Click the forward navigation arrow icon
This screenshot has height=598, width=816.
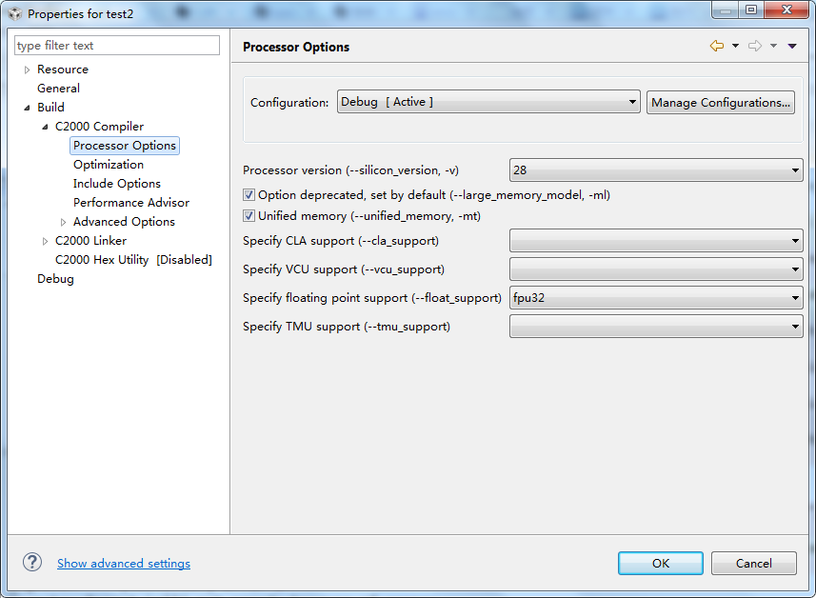pyautogui.click(x=754, y=46)
